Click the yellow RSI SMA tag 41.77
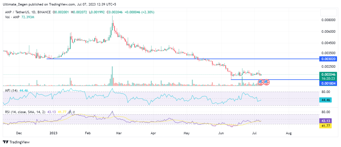The image size is (341, 147). (x=325, y=125)
